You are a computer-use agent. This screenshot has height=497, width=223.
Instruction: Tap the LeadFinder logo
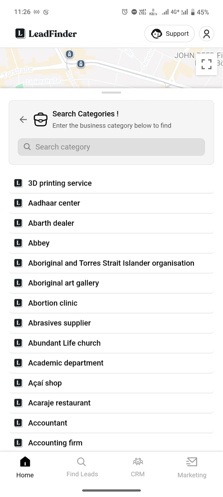click(46, 34)
